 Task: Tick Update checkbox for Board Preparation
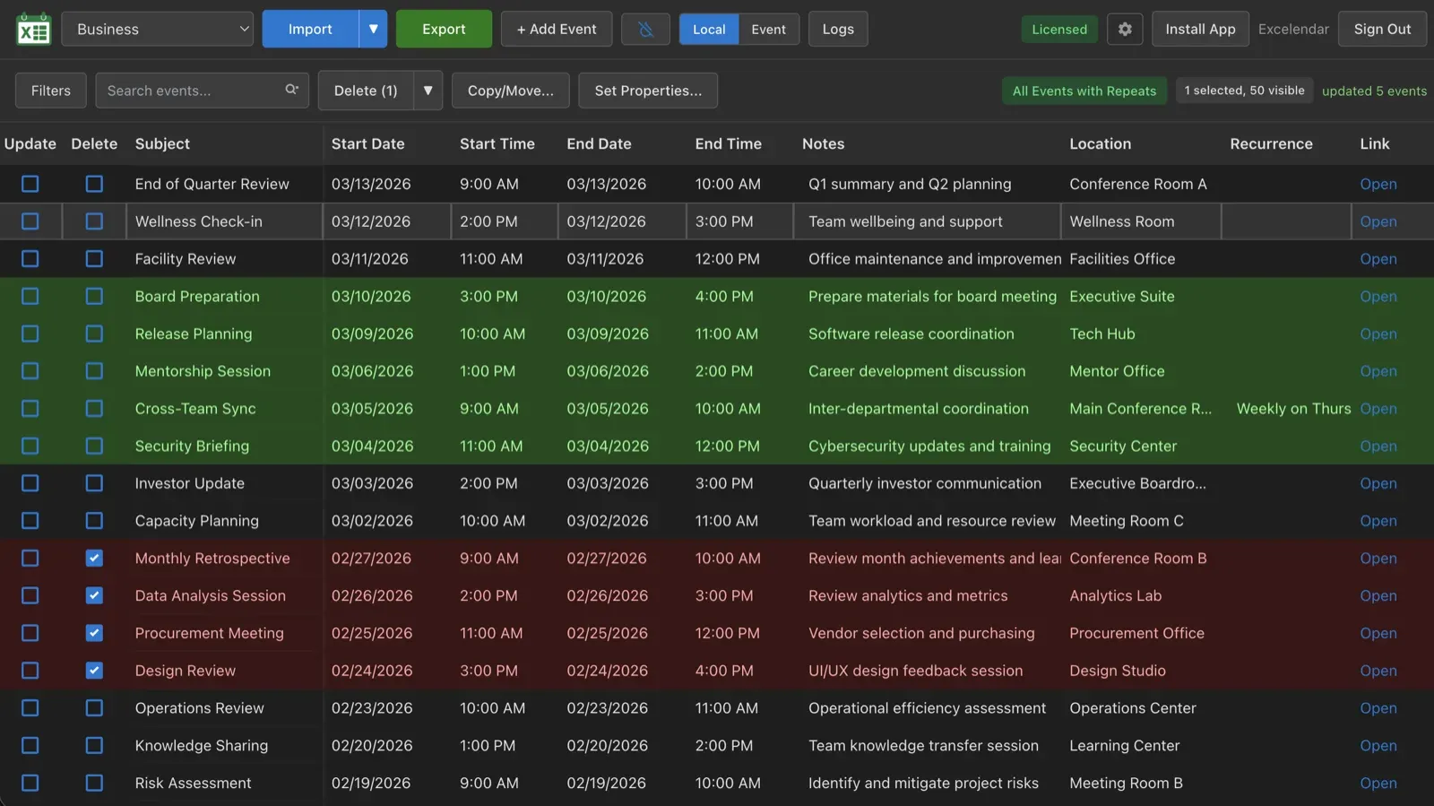30,296
